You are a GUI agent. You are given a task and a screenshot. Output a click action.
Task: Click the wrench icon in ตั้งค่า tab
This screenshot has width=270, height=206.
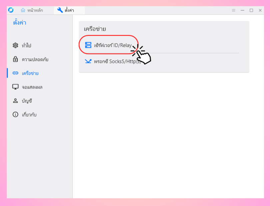[x=60, y=10]
